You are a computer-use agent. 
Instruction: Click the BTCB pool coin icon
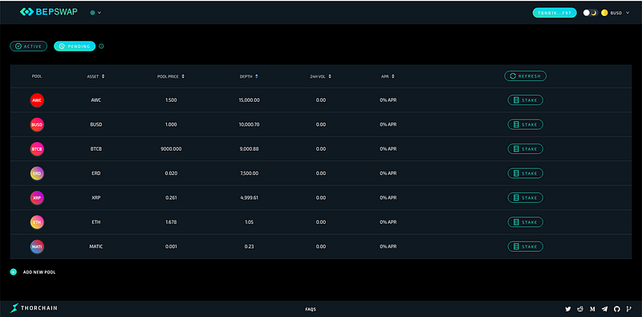37,149
